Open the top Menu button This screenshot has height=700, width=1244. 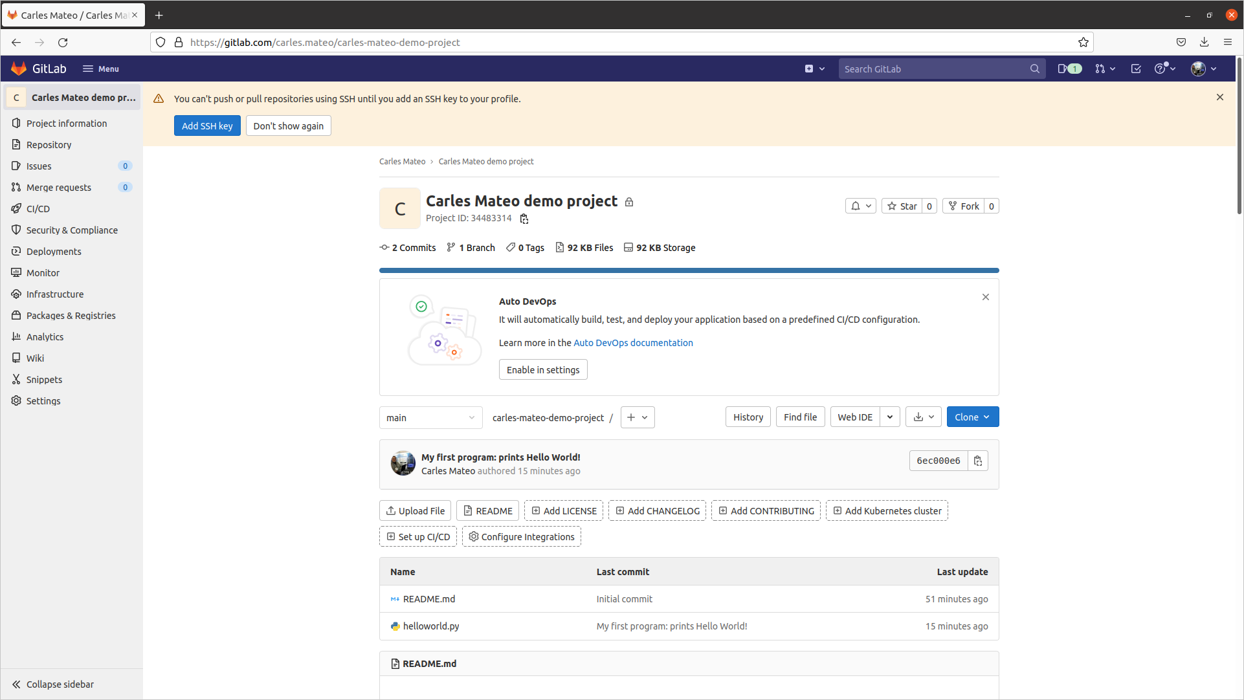(101, 69)
